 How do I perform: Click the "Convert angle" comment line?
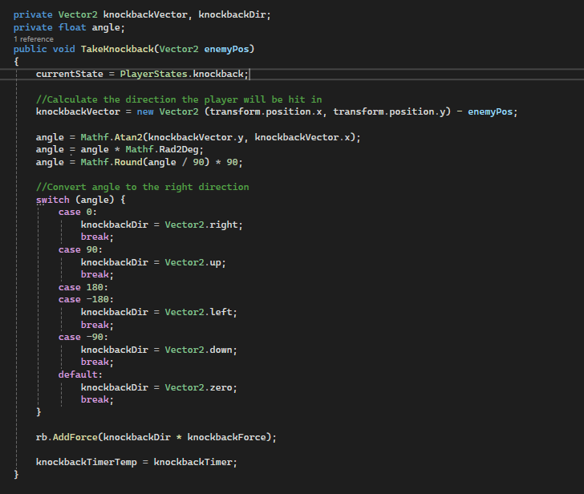[x=143, y=187]
